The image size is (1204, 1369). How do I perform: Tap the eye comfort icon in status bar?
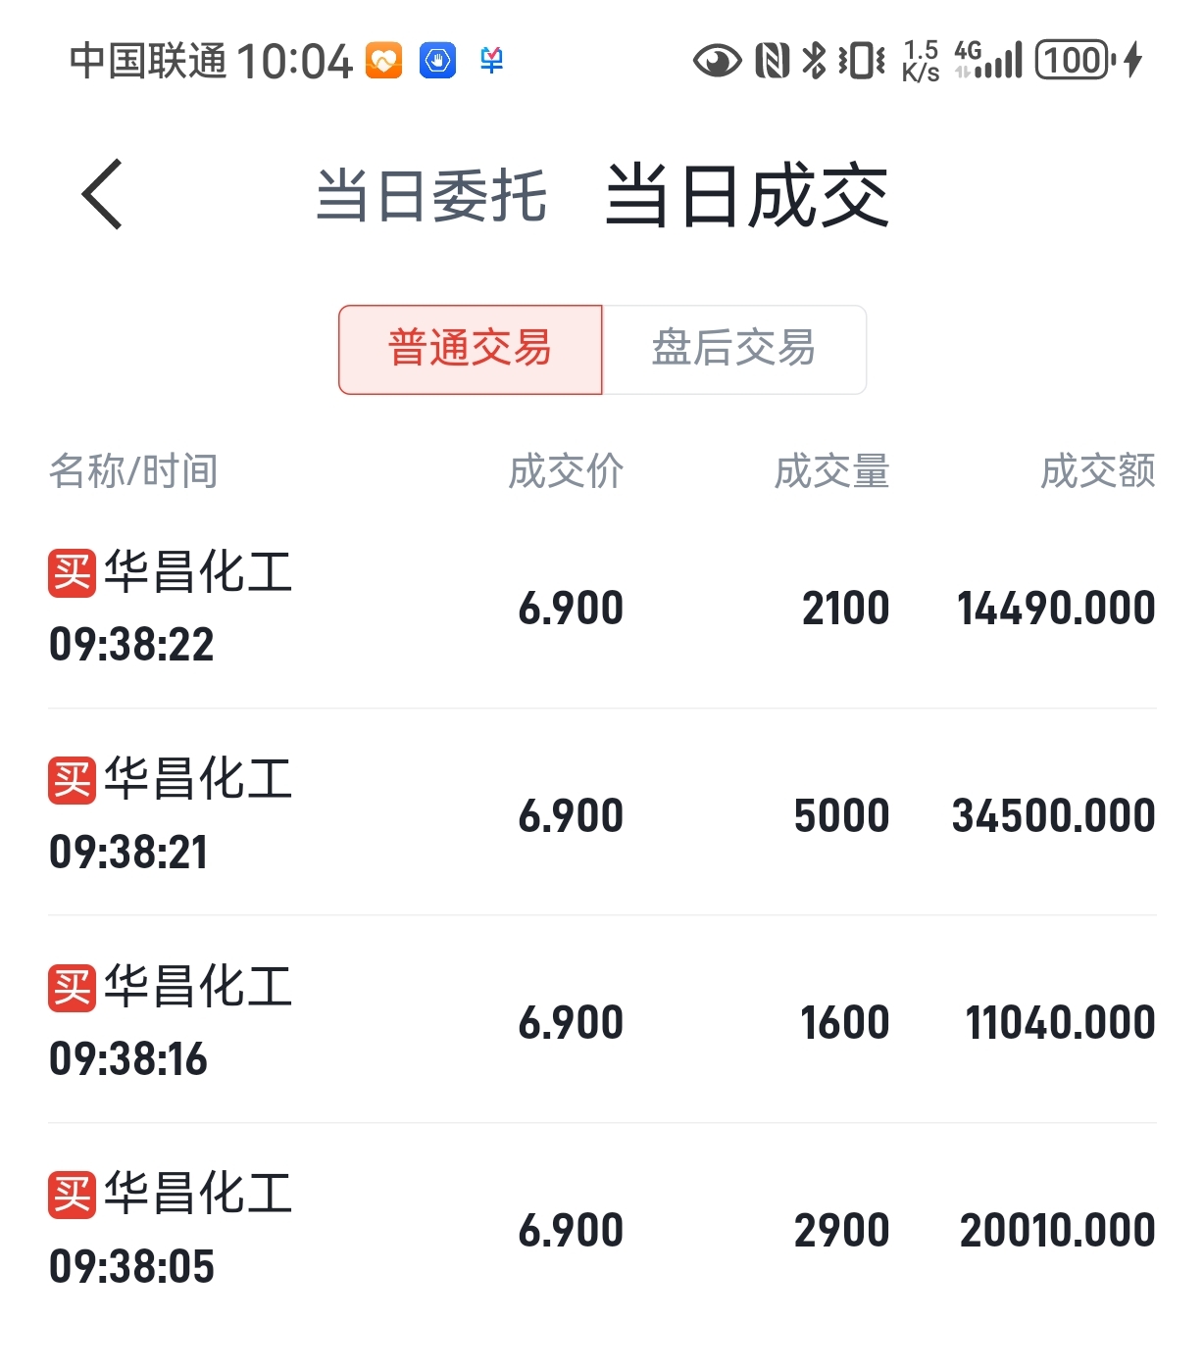718,61
